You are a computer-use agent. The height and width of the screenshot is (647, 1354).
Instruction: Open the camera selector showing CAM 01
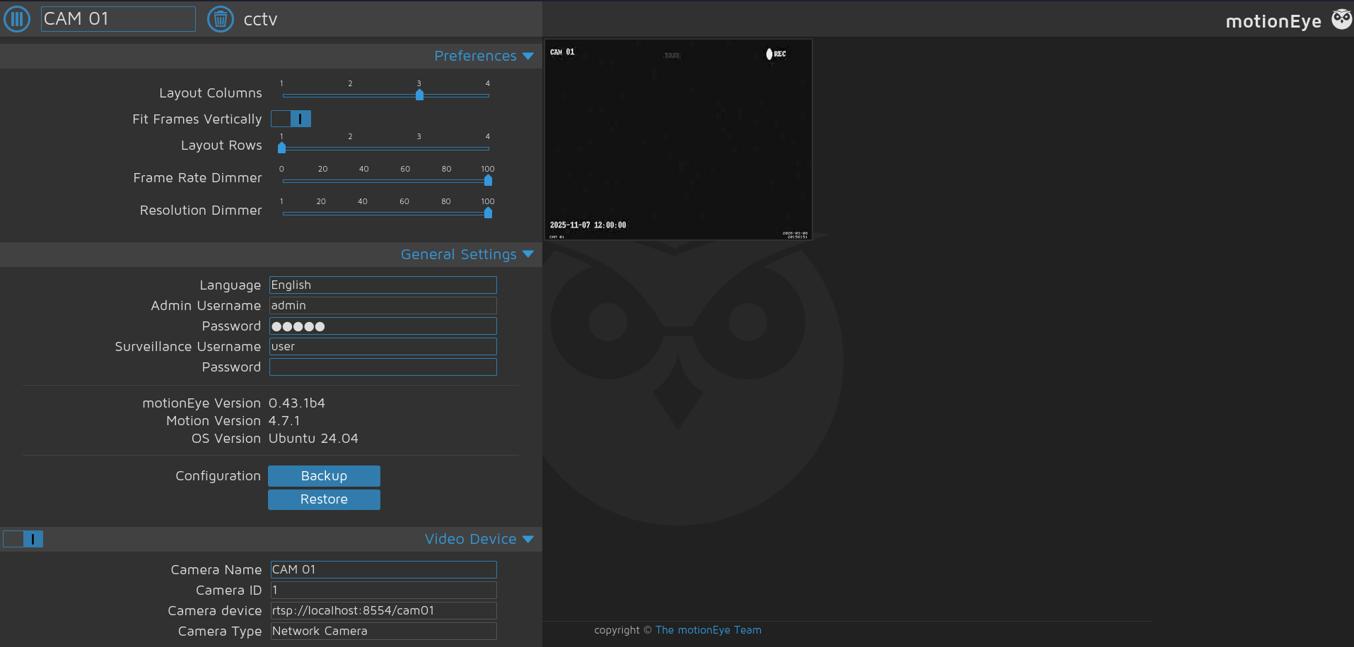(118, 19)
